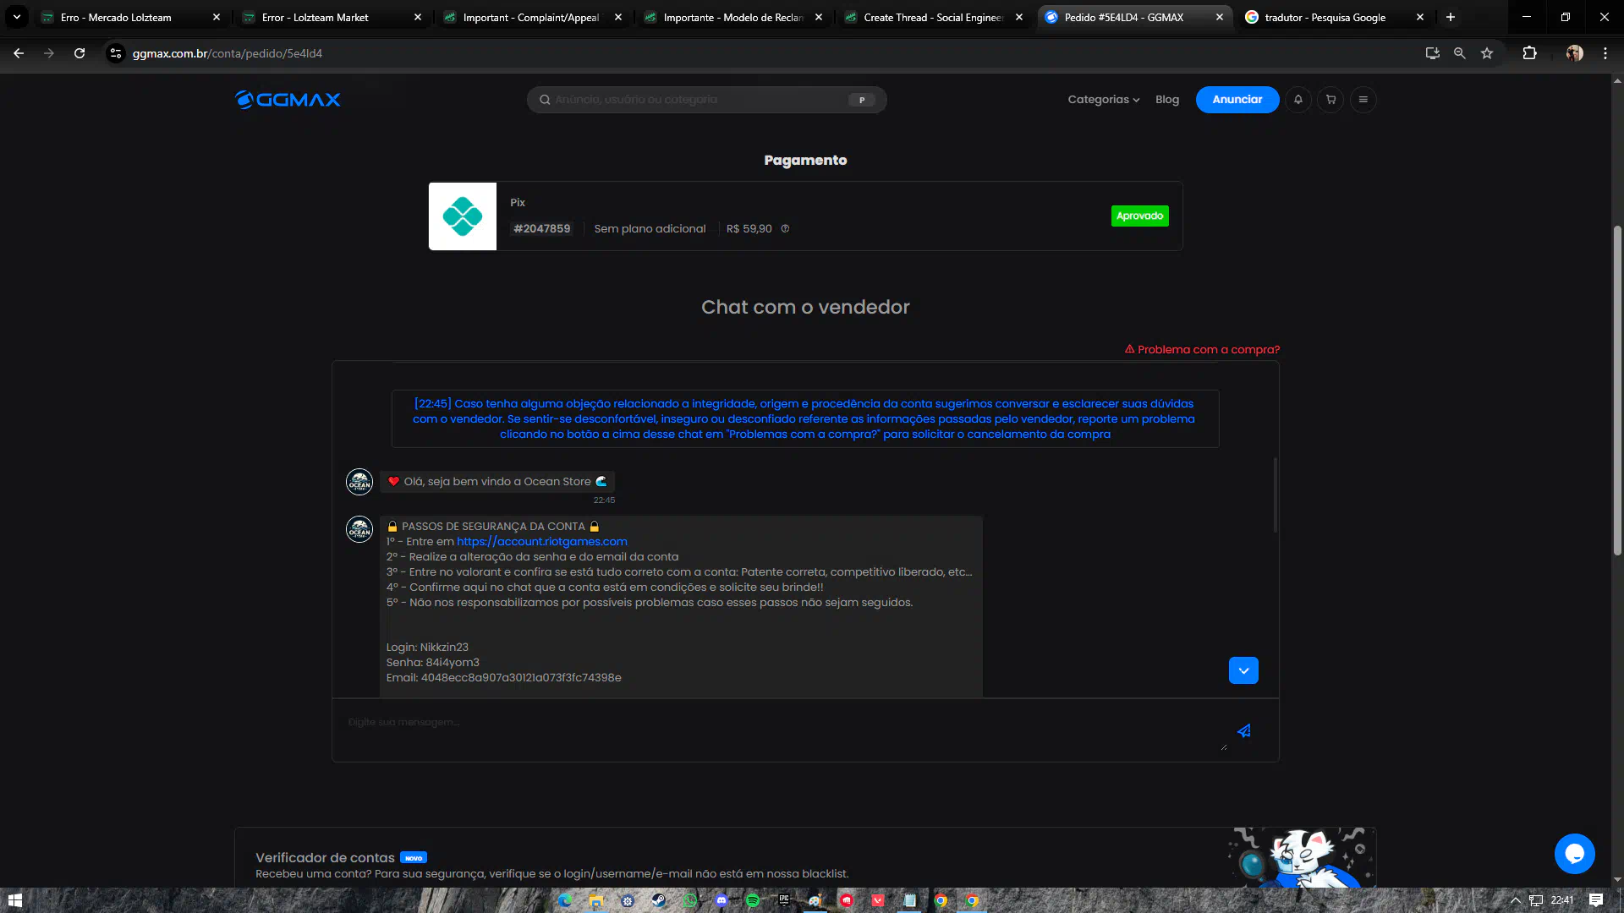1624x913 pixels.
Task: Expand the Categorias dropdown
Action: [1103, 100]
